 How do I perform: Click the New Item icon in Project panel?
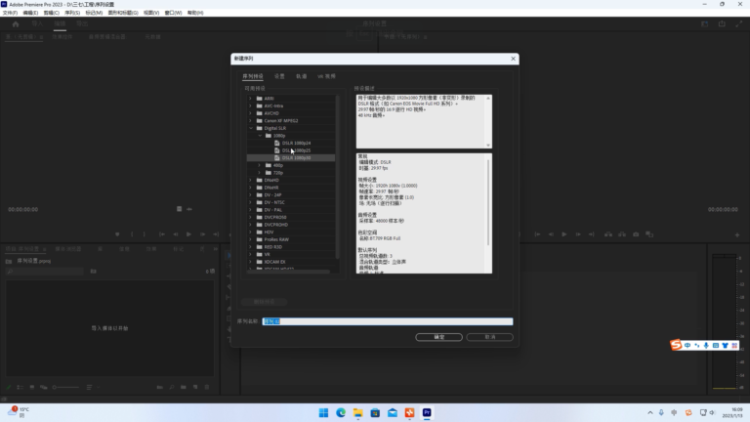pos(195,387)
